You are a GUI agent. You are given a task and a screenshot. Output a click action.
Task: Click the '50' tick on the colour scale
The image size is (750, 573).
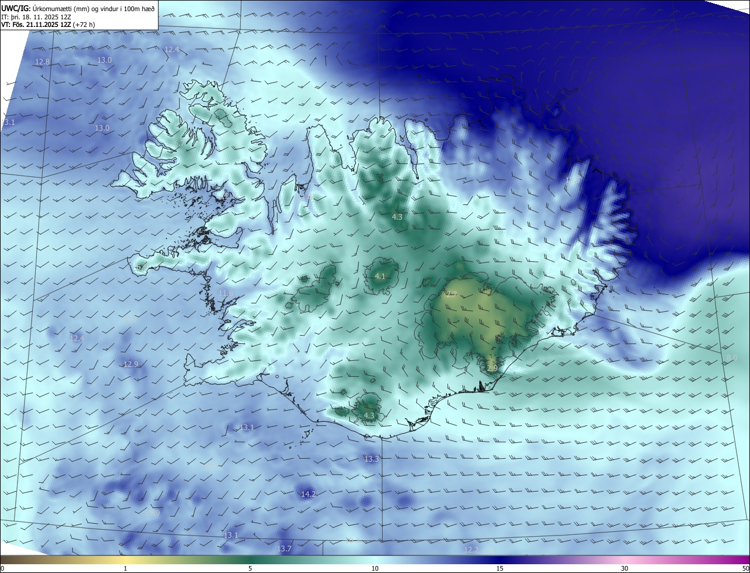[745, 568]
